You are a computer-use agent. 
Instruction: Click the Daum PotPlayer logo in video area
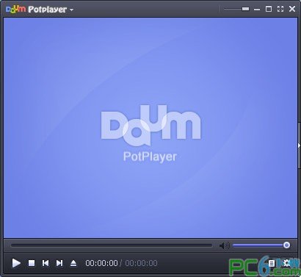pyautogui.click(x=150, y=134)
